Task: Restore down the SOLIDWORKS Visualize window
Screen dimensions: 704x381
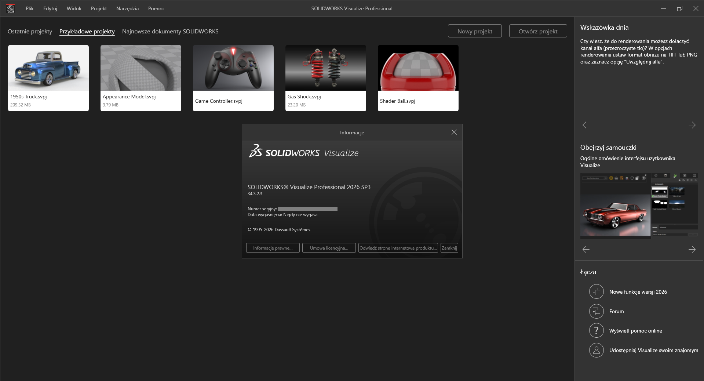Action: [x=679, y=8]
